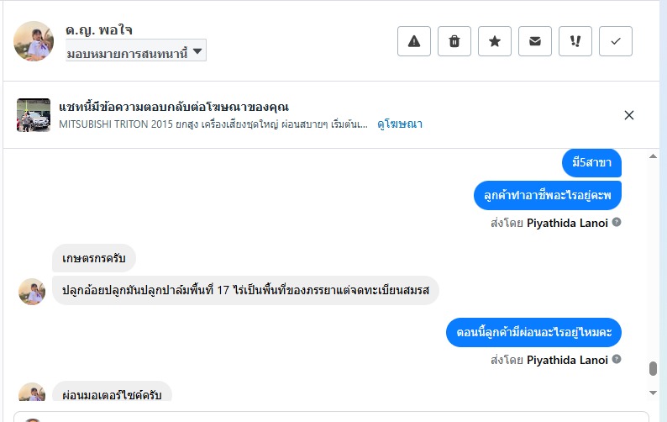Click the chat scrollbar thumb
The width and height of the screenshot is (667, 422).
653,370
